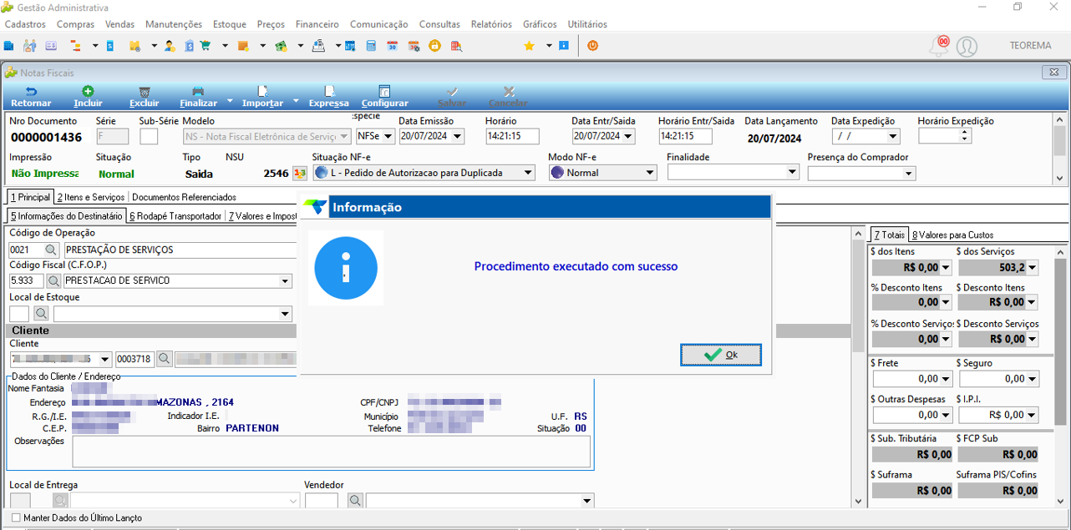Click the yellow star favorites icon
Viewport: 1071px width, 530px height.
tap(529, 46)
